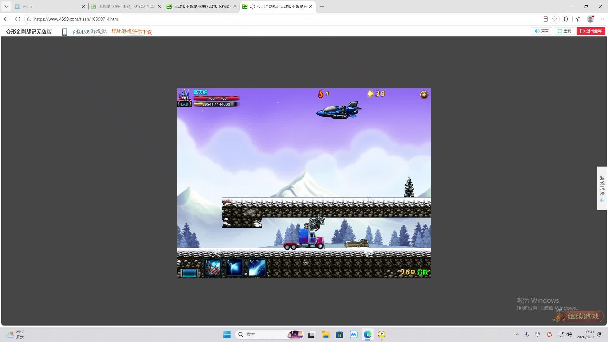Screen dimensions: 608x342
Task: Click the gold coin counter icon
Action: coord(370,94)
